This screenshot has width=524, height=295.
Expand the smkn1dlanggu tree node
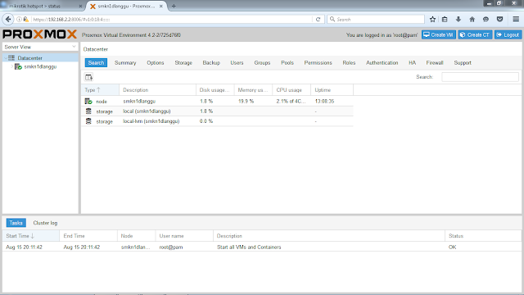[x=12, y=66]
